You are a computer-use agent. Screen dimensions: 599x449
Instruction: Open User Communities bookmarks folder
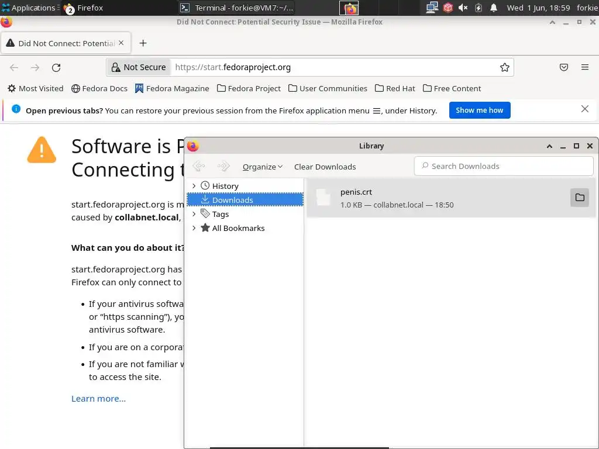tap(328, 89)
